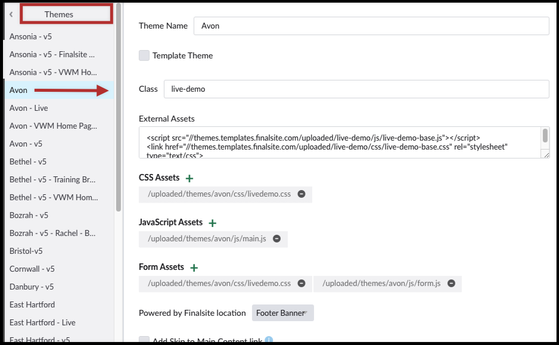Image resolution: width=559 pixels, height=345 pixels.
Task: Click the /uploaded/themes/avon/js/form.js path text
Action: coord(381,283)
